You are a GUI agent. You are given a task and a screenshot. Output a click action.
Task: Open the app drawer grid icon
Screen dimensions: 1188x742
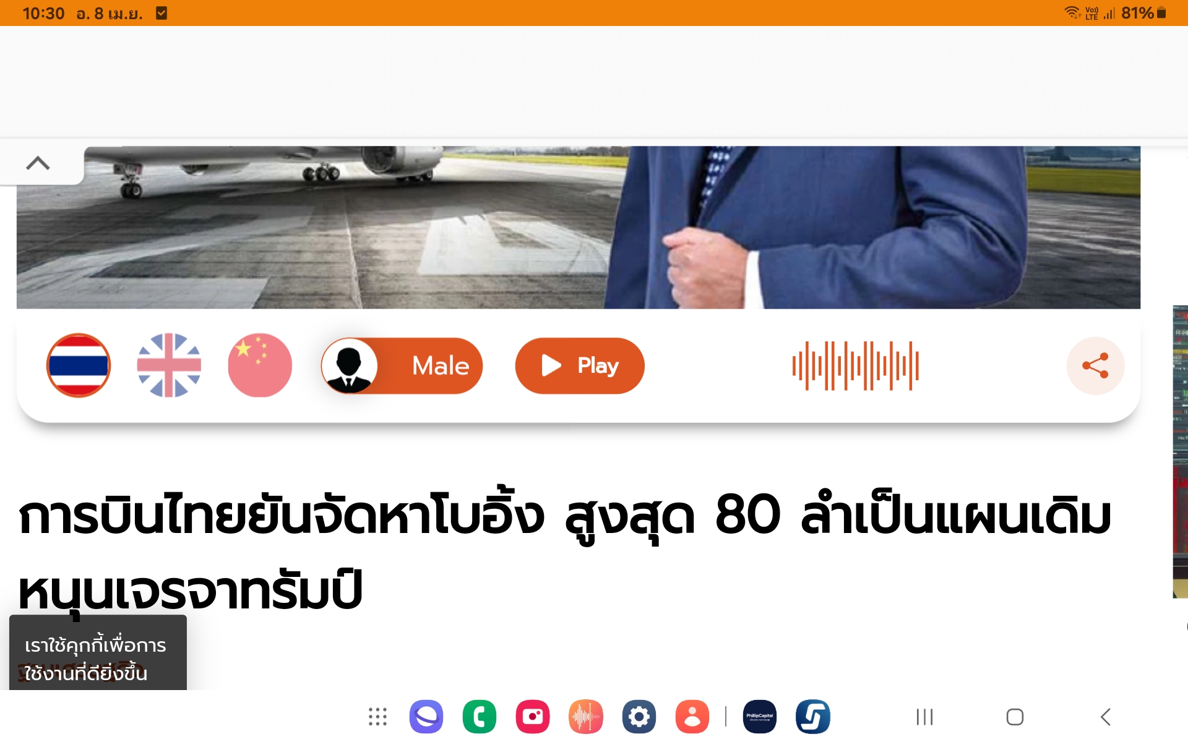tap(377, 717)
